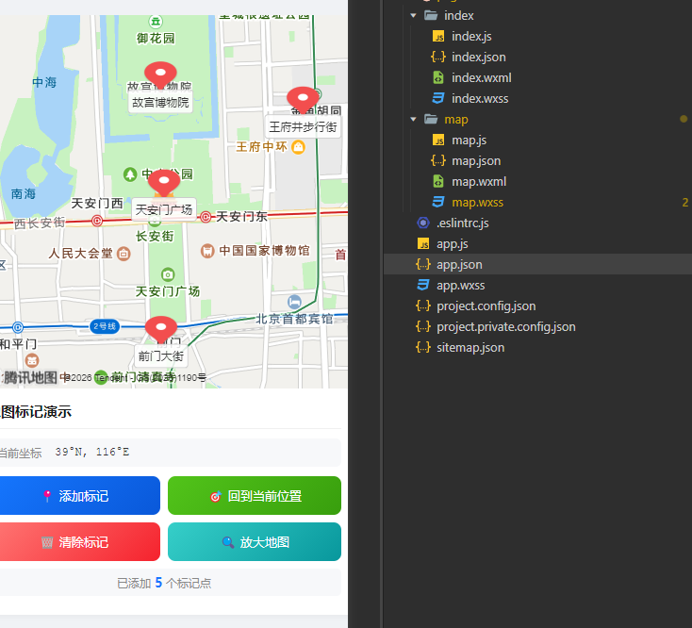Screen dimensions: 692x628
Task: Click the braces icon beside sitemap.json
Action: [x=423, y=347]
